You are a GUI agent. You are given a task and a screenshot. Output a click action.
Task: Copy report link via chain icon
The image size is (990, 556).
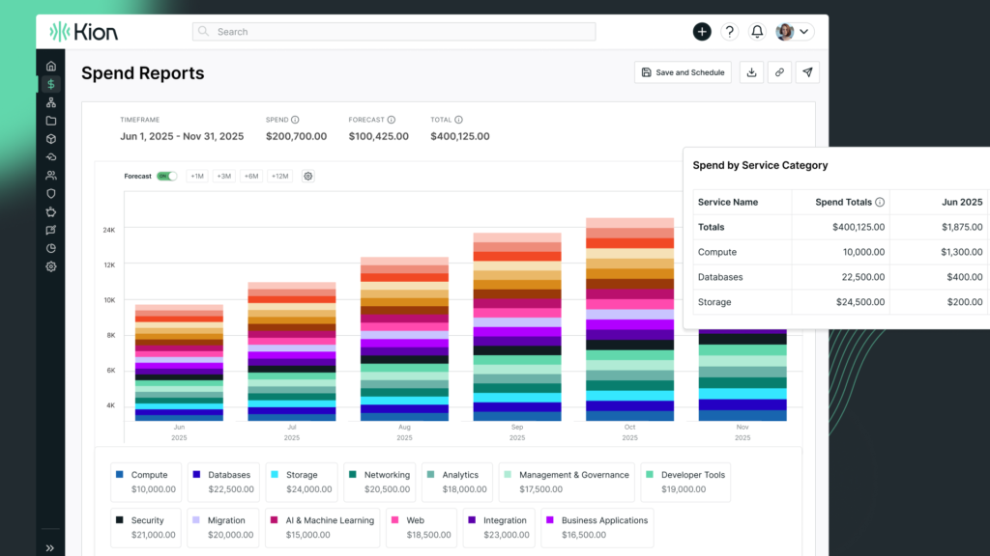point(779,72)
